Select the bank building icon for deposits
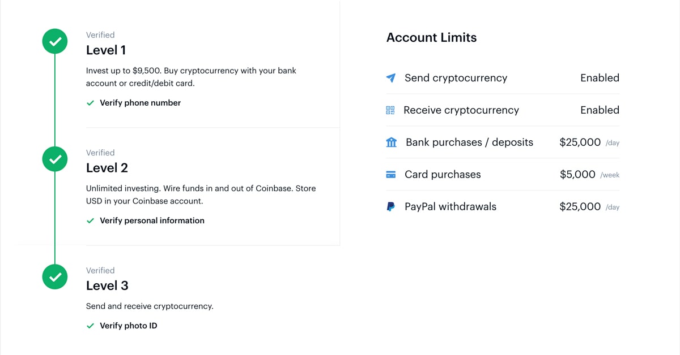680x355 pixels. (x=391, y=142)
